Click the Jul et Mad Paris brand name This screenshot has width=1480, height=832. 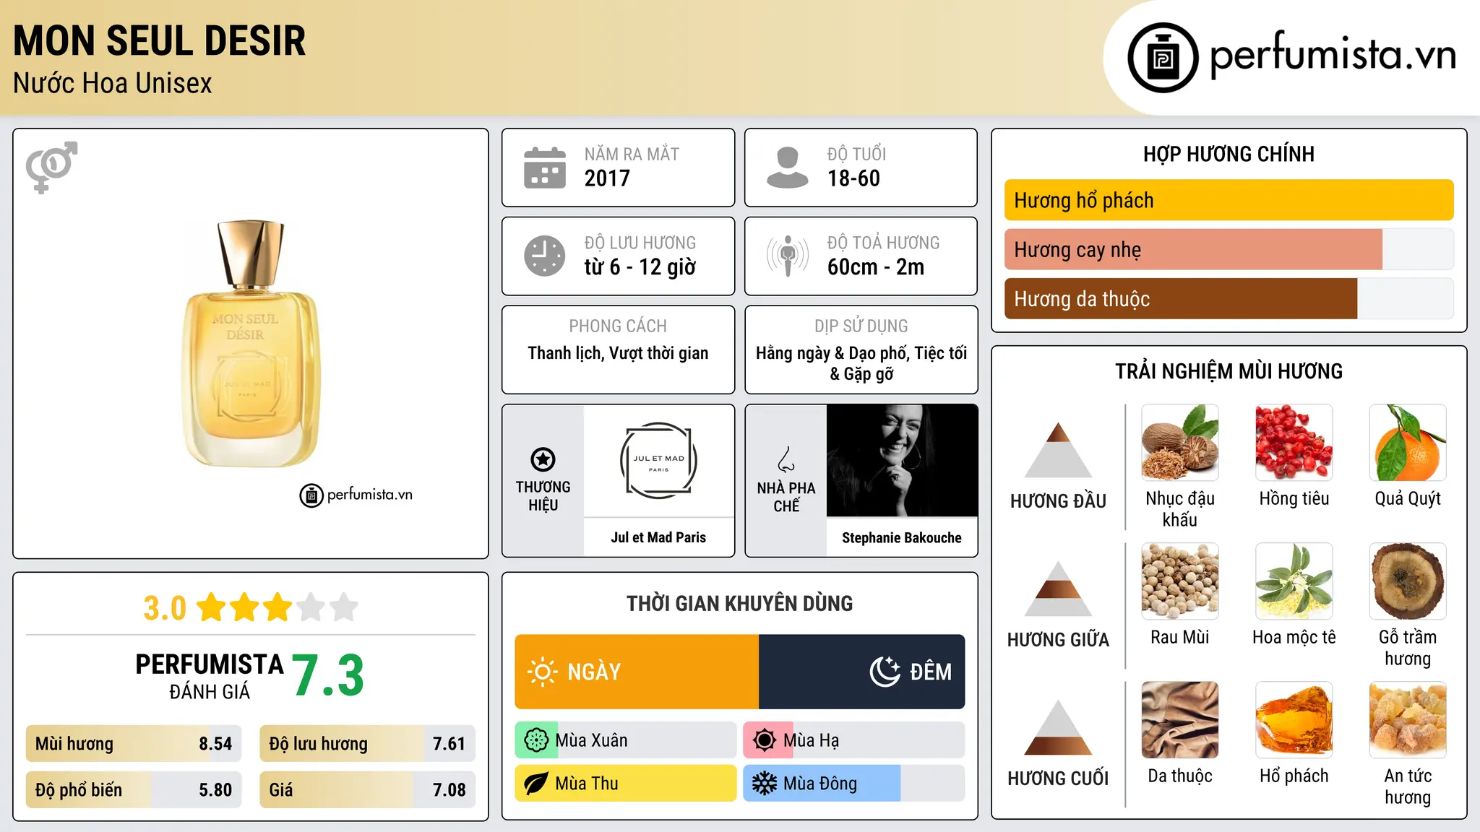tap(658, 537)
